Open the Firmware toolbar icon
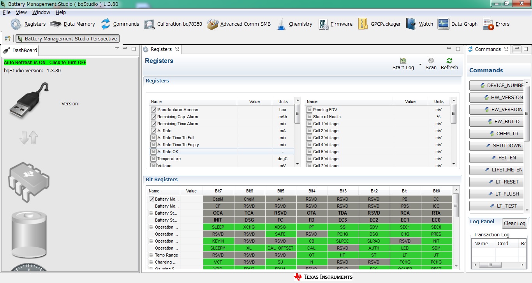This screenshot has height=283, width=532. (324, 24)
